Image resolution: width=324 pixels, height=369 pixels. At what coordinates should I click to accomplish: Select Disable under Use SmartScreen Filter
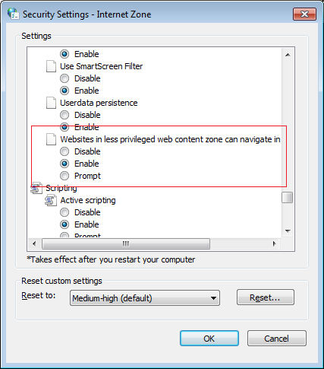tap(64, 78)
